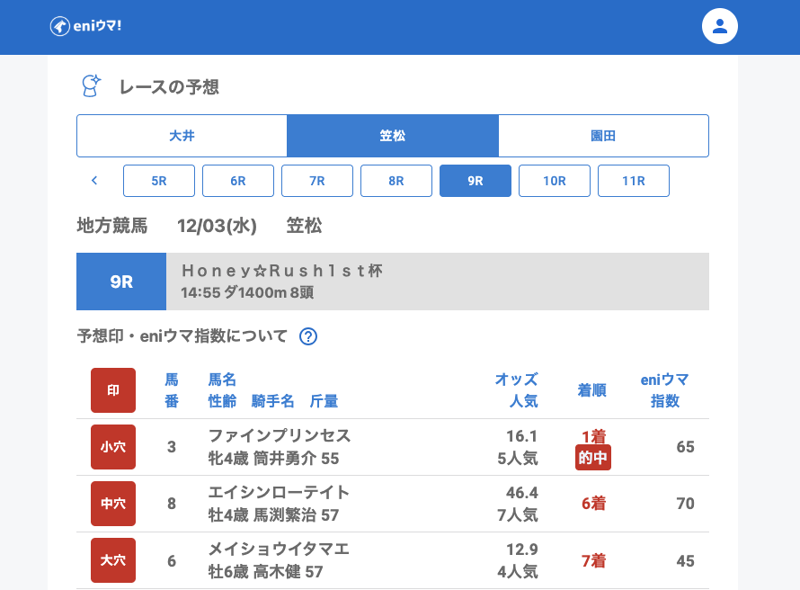Click the 大穴 prediction mark badge
The image size is (800, 590).
pos(113,560)
